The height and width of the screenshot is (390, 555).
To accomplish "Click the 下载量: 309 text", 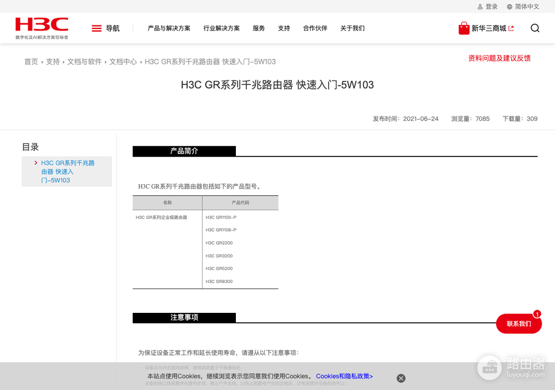I will pos(520,119).
